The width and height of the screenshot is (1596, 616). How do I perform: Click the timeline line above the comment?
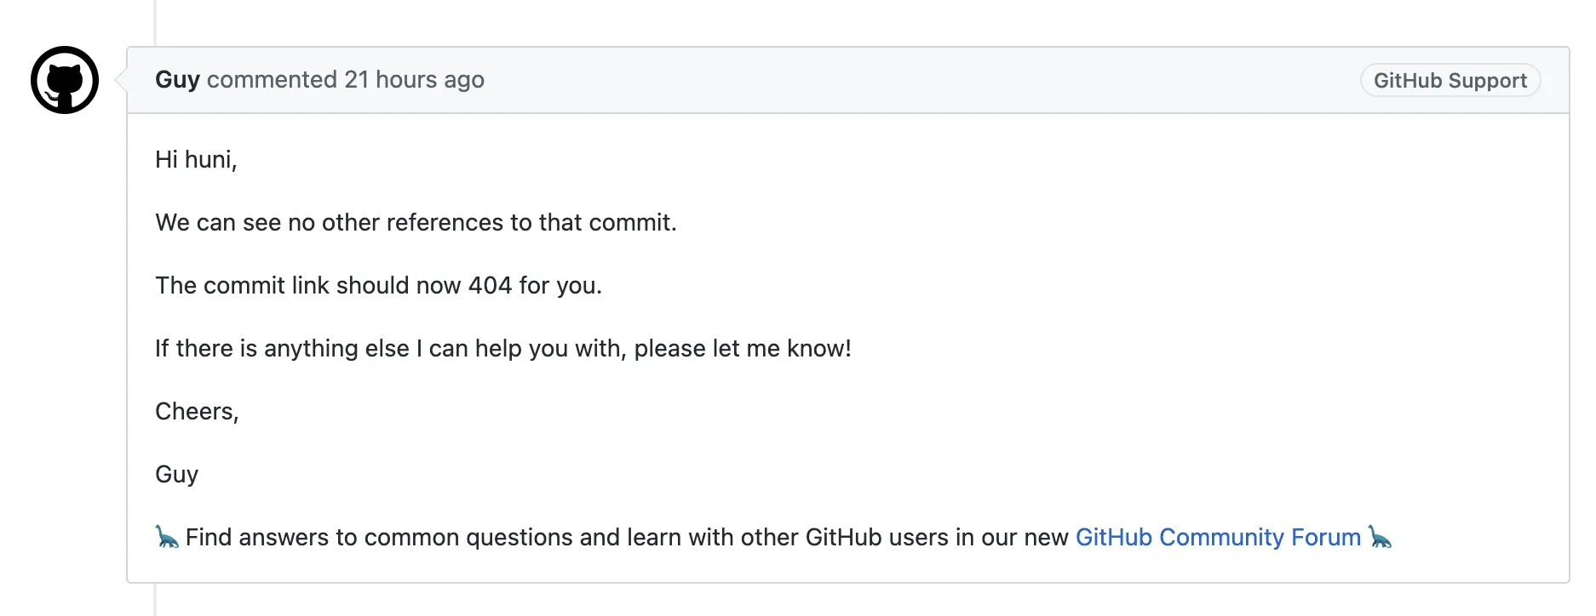click(155, 21)
